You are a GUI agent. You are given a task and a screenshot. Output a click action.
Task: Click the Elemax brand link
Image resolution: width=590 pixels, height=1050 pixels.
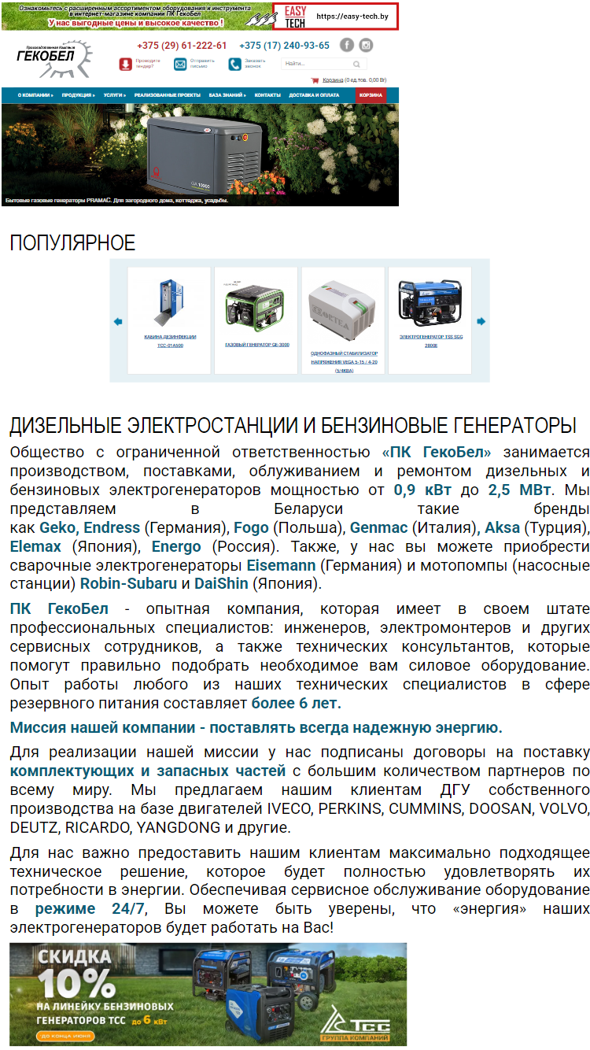click(37, 546)
